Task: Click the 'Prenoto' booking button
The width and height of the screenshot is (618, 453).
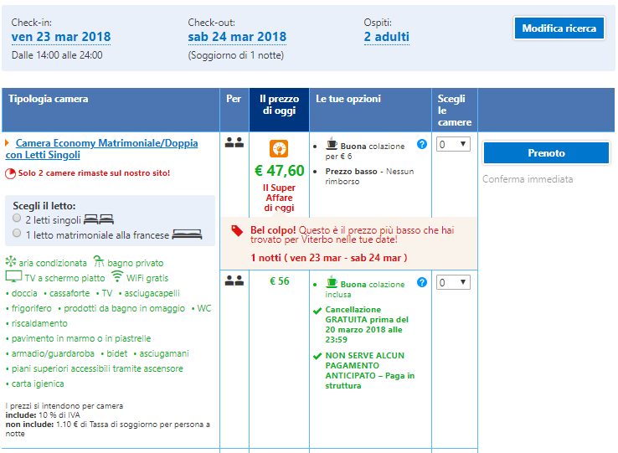Action: click(546, 153)
